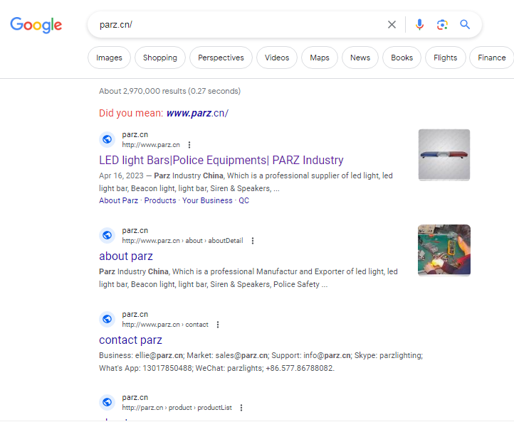Viewport: 514px width, 422px height.
Task: Start voice search with the microphone icon
Action: pos(419,25)
